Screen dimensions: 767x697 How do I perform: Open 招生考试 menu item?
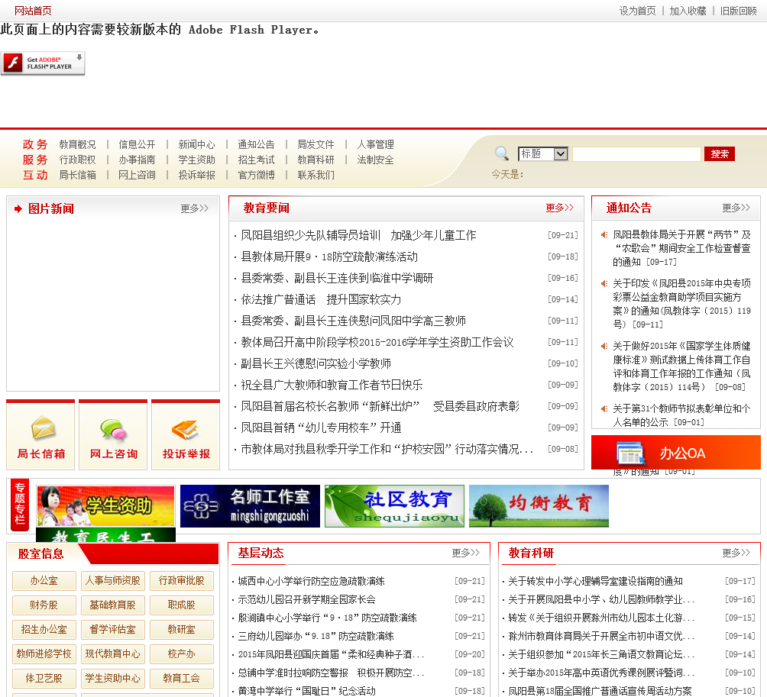256,160
